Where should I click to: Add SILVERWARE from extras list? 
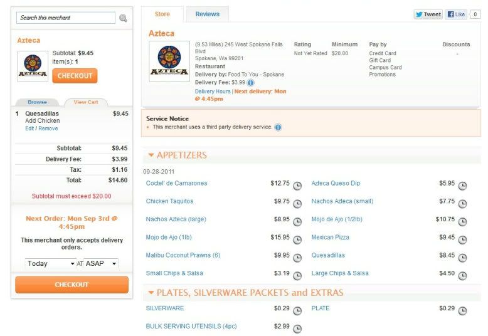(x=165, y=308)
